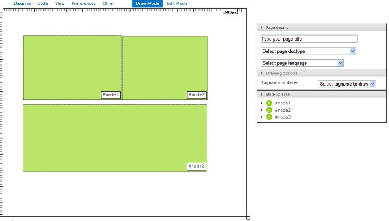The image size is (389, 221).
Task: Open the Other menu
Action: 108,3
